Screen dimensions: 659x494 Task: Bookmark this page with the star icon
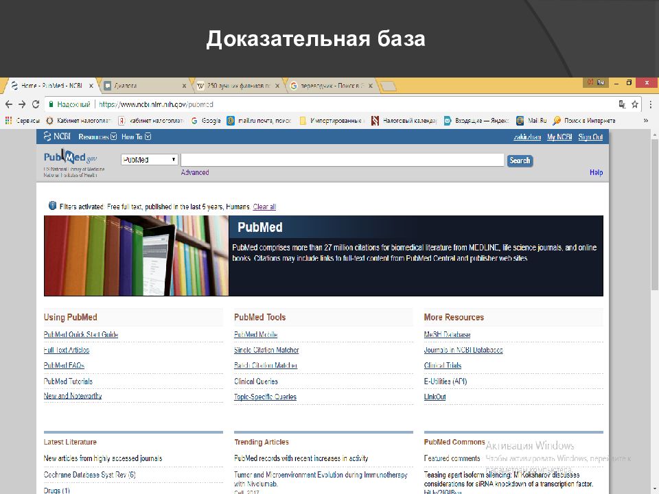634,104
